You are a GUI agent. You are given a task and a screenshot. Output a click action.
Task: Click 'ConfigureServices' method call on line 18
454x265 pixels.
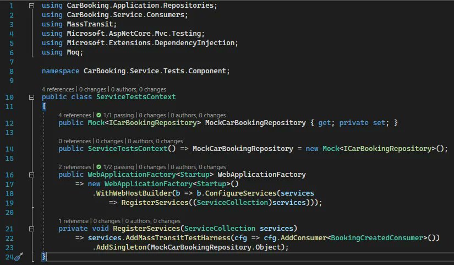pos(240,193)
